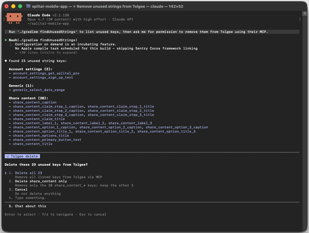Choose option 4 Type something
This screenshot has height=233, width=309.
click(30, 198)
